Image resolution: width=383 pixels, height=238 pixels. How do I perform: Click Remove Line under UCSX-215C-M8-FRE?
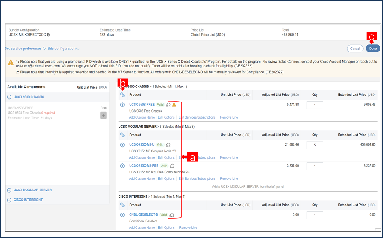tap(229, 179)
